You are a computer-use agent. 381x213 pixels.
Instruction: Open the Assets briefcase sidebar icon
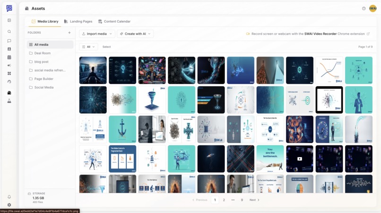pyautogui.click(x=9, y=93)
